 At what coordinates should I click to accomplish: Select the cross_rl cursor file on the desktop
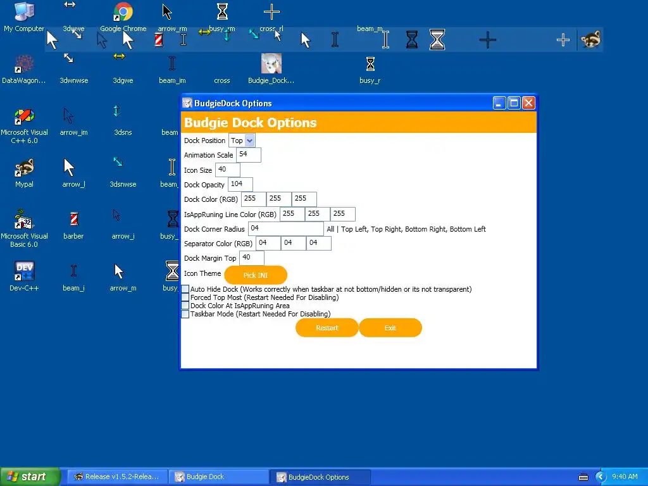click(x=271, y=17)
